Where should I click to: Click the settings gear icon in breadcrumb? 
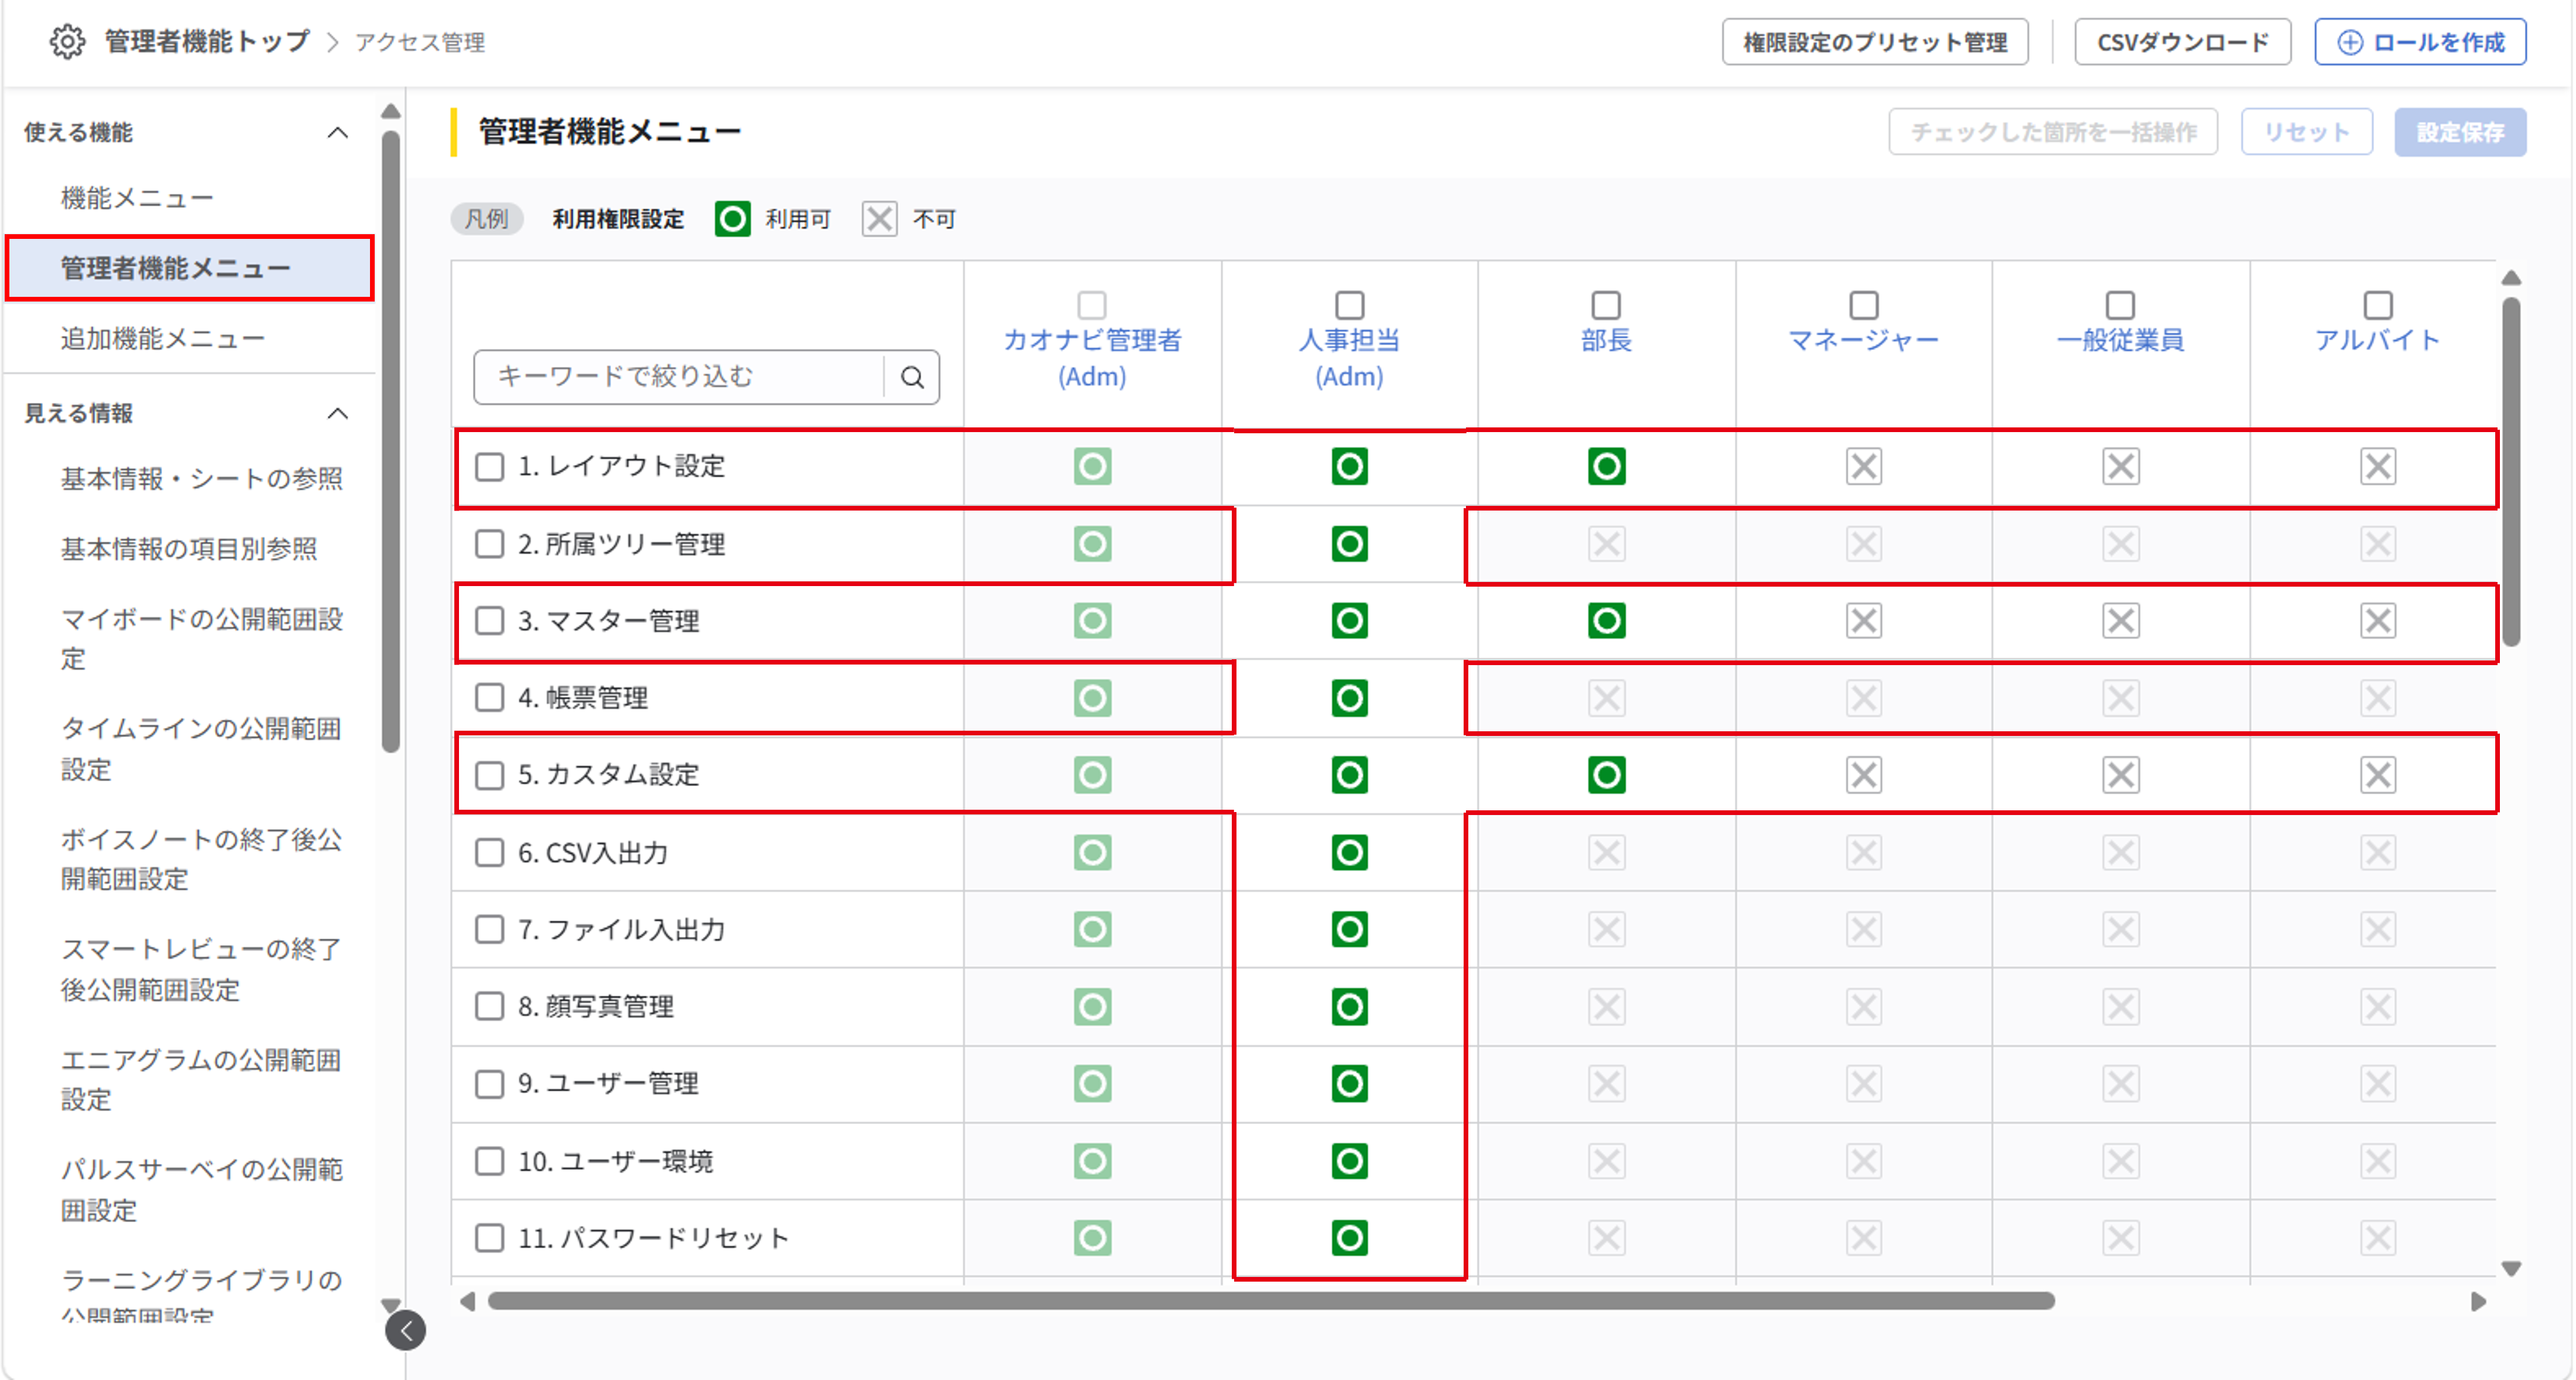67,42
